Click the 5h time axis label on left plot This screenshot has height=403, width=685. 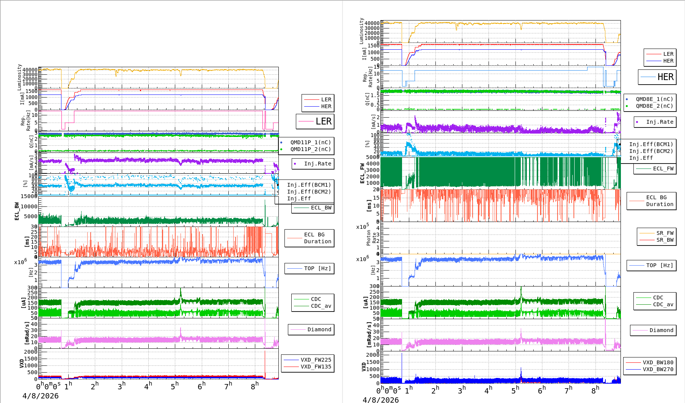[x=174, y=386]
